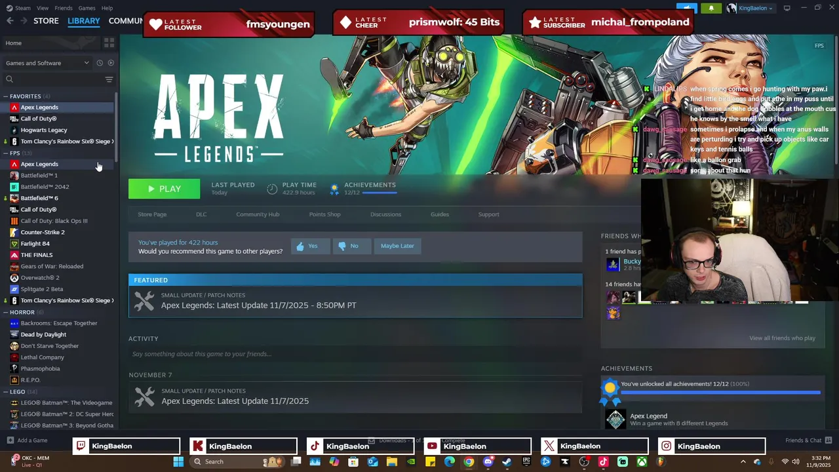Open advanced filter options icon beside search
839x472 pixels.
pyautogui.click(x=109, y=79)
